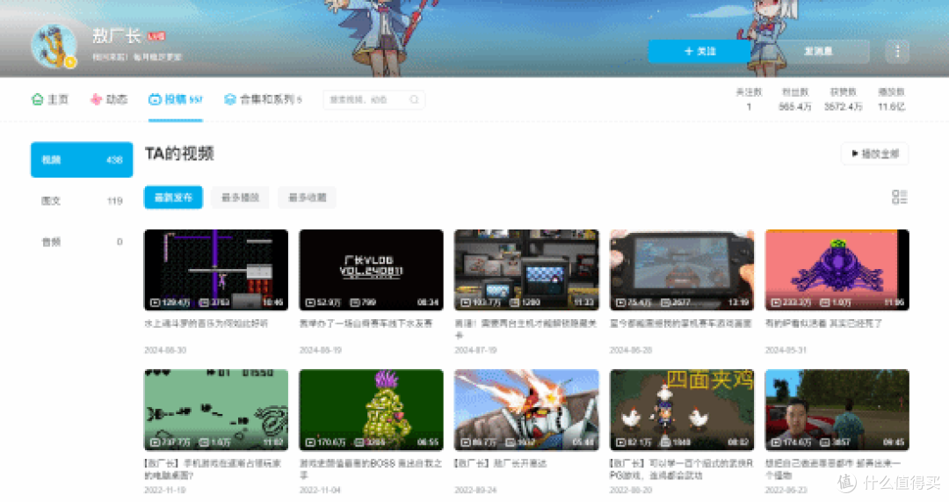Open title of video dated 2024-06-28
This screenshot has height=502, width=949.
(x=681, y=324)
